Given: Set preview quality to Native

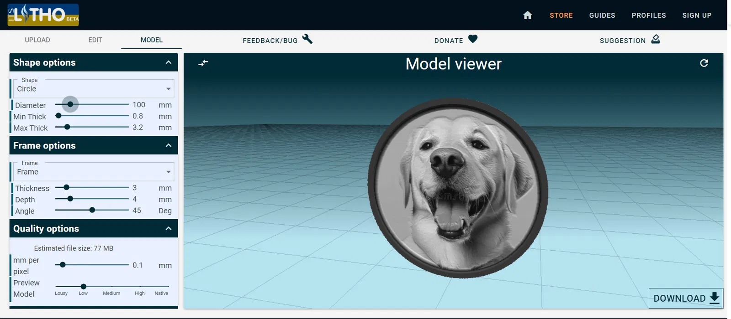Looking at the screenshot, I should coord(161,293).
